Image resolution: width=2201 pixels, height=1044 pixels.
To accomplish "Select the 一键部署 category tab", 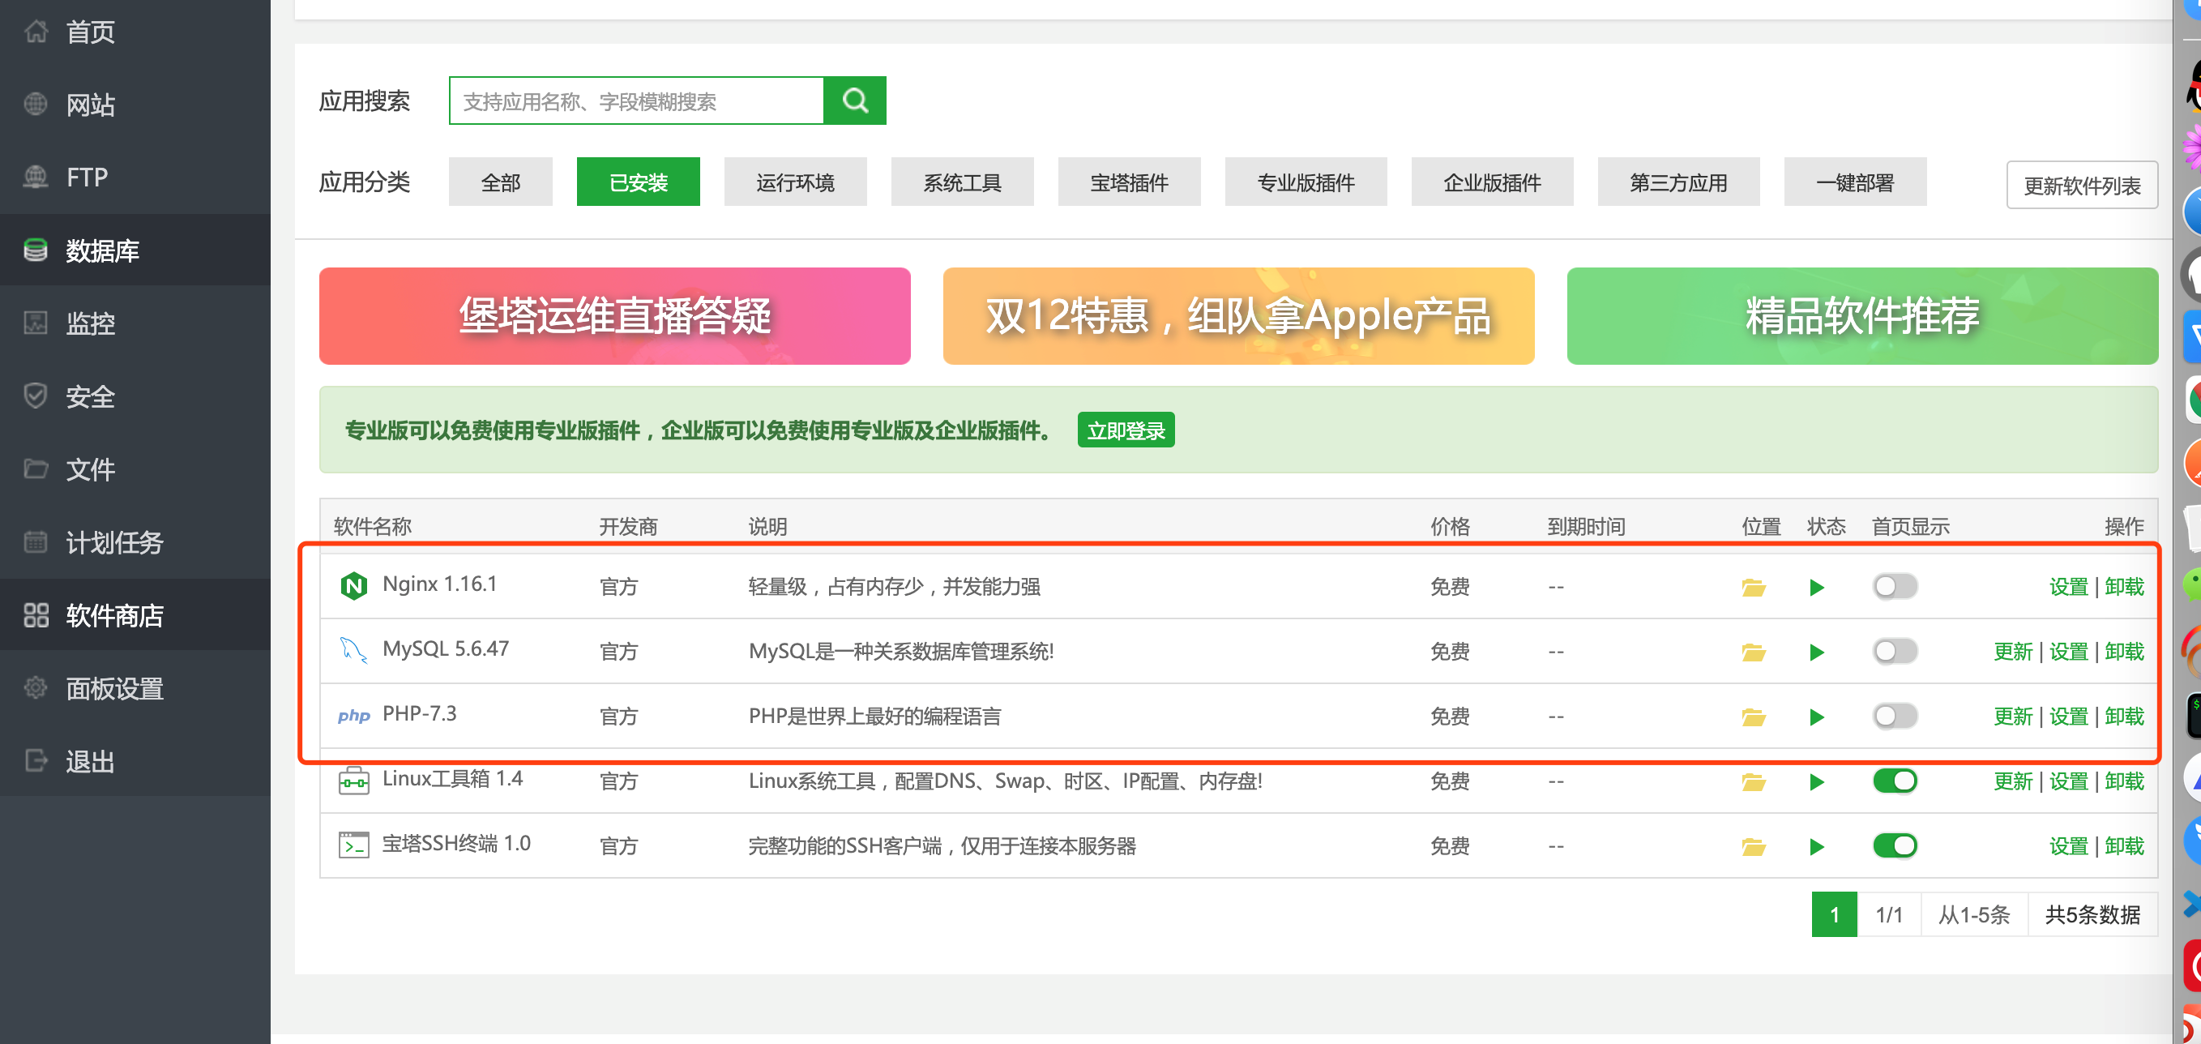I will click(x=1856, y=182).
